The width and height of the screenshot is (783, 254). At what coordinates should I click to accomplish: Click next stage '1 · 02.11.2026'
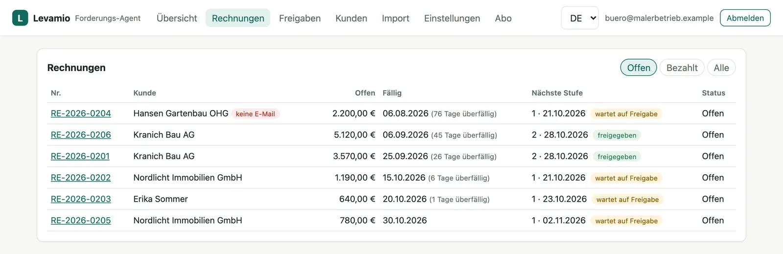(x=559, y=221)
